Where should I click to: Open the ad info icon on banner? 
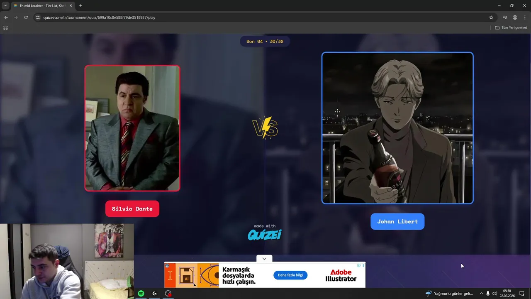click(359, 265)
